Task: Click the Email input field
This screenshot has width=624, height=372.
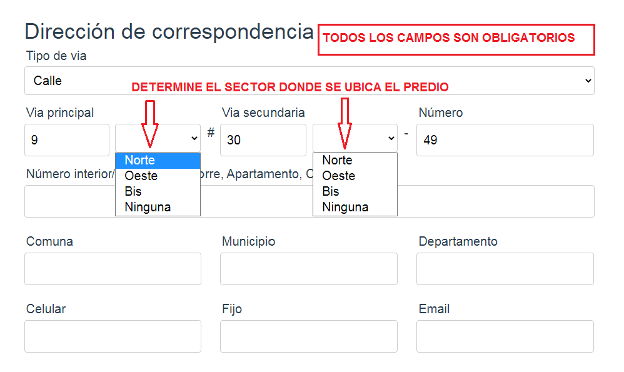Action: 505,336
